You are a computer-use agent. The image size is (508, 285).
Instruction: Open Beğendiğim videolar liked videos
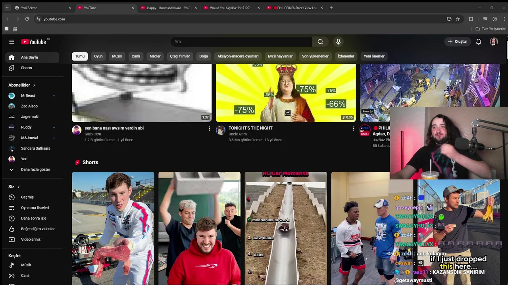(32, 229)
